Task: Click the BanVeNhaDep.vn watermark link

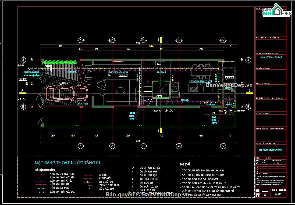Action: tap(229, 85)
